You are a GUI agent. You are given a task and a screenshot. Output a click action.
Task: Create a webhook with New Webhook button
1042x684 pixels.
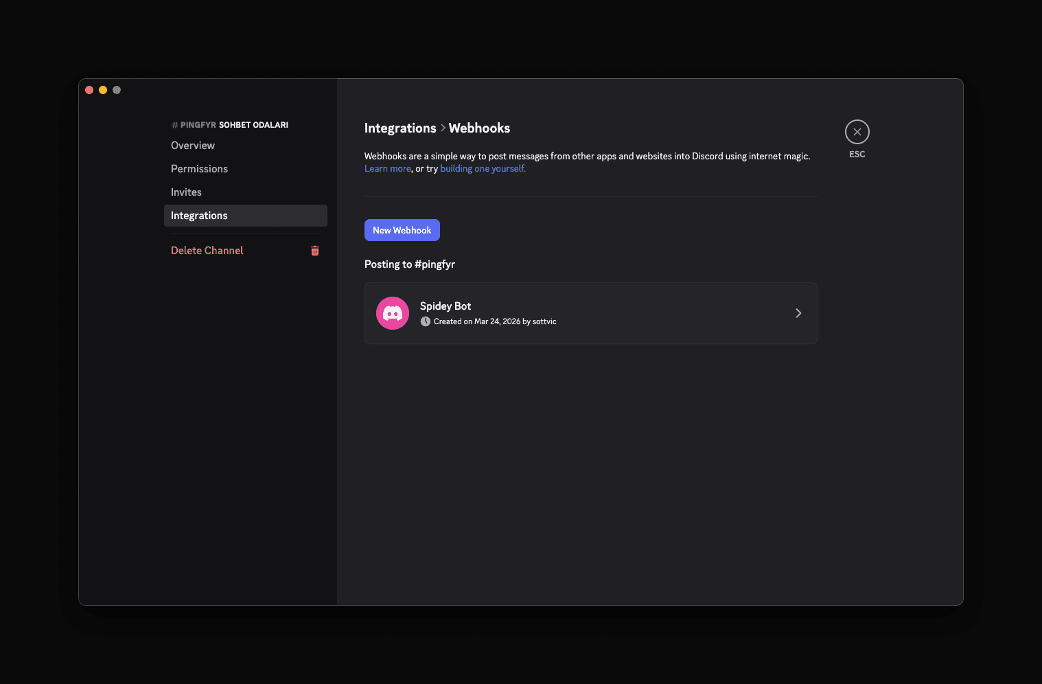tap(402, 229)
